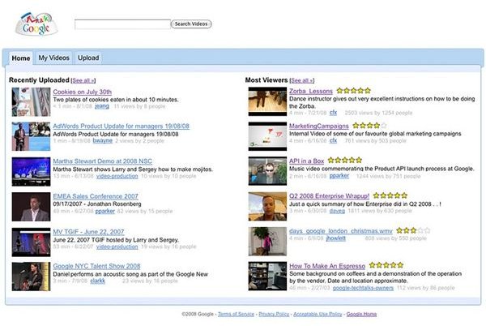The width and height of the screenshot is (486, 326).
Task: Open AdWords Product Update for managers video
Action: tap(122, 127)
